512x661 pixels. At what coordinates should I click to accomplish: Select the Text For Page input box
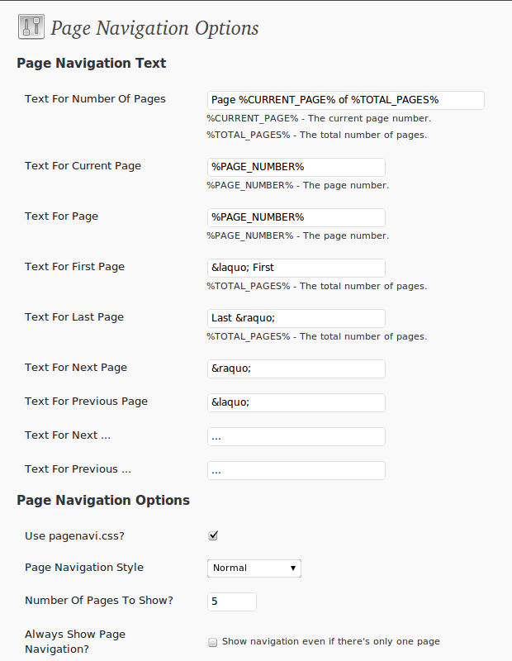click(x=296, y=217)
